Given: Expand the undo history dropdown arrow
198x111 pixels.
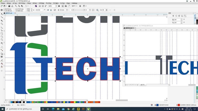Looking at the screenshot, I should 28,6.
